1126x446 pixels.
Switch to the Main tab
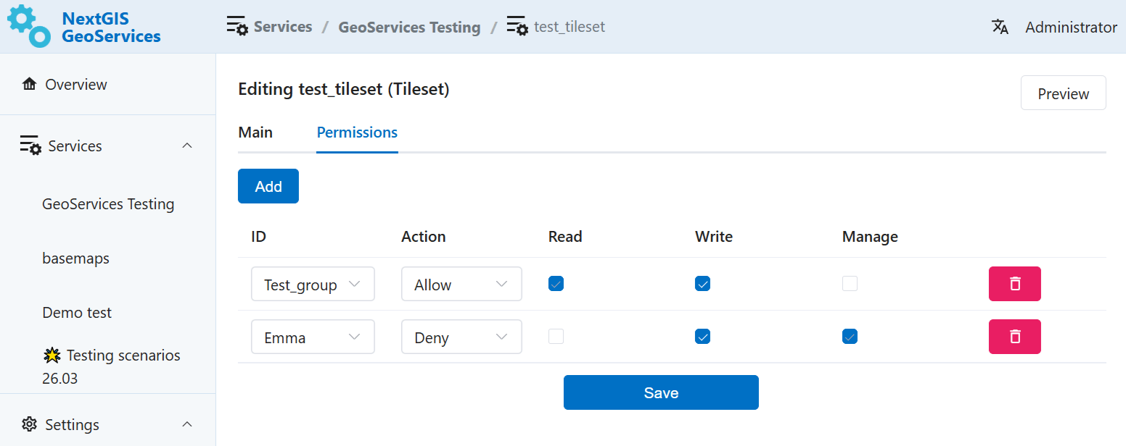pos(255,132)
